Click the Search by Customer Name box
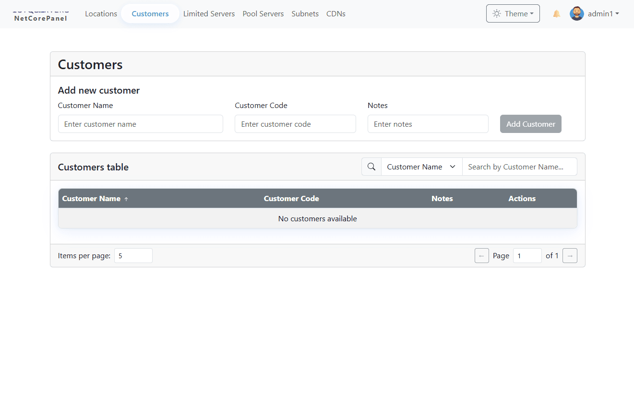The width and height of the screenshot is (634, 408). tap(520, 167)
